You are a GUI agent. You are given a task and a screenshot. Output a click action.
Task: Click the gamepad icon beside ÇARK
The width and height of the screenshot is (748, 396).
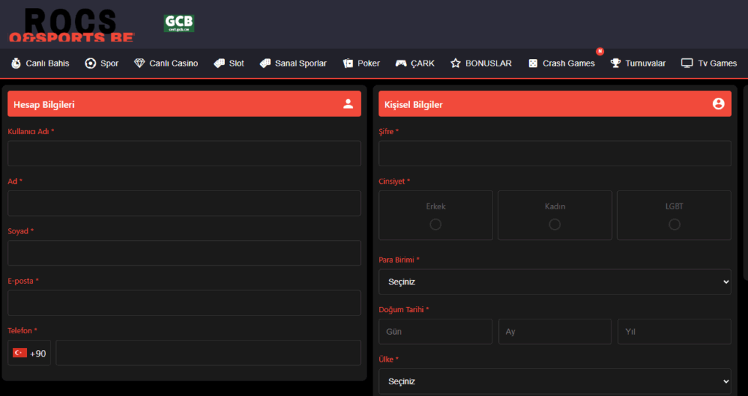pos(401,63)
